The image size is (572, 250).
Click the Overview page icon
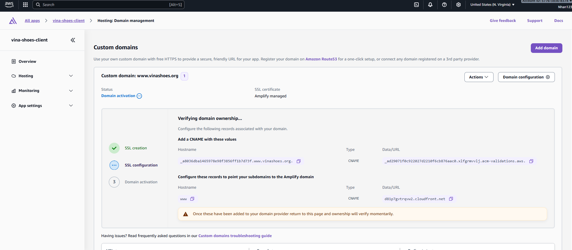pyautogui.click(x=14, y=61)
